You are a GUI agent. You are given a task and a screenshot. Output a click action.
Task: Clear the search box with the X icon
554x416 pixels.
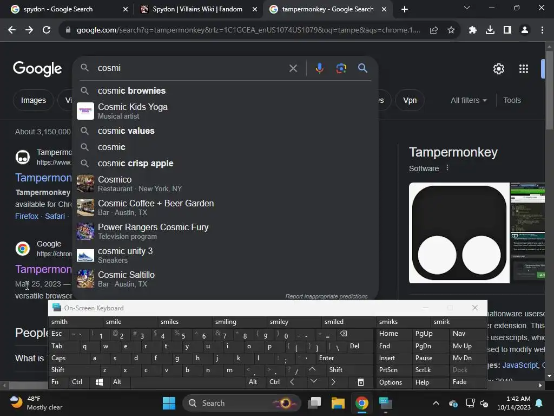coord(293,68)
